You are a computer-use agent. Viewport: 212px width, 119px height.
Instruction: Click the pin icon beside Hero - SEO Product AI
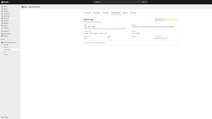click(18, 43)
